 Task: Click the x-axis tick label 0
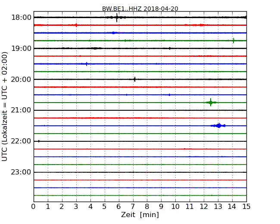click(34, 207)
